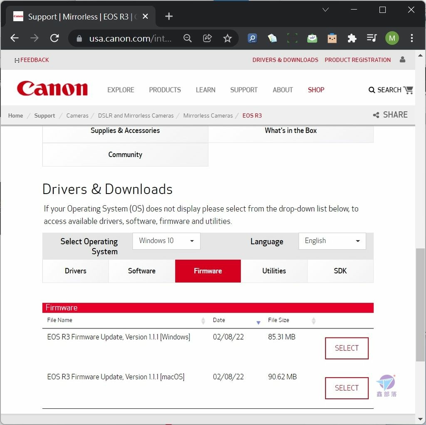Switch to the Software tab
Image resolution: width=426 pixels, height=425 pixels.
click(142, 271)
